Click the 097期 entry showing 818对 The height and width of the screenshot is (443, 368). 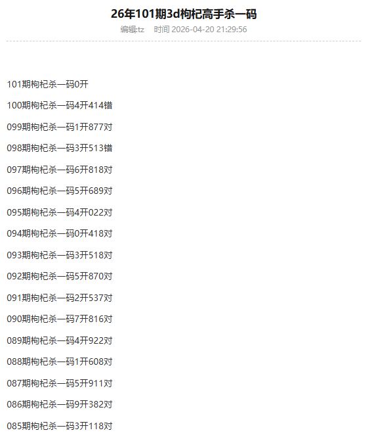pyautogui.click(x=60, y=170)
